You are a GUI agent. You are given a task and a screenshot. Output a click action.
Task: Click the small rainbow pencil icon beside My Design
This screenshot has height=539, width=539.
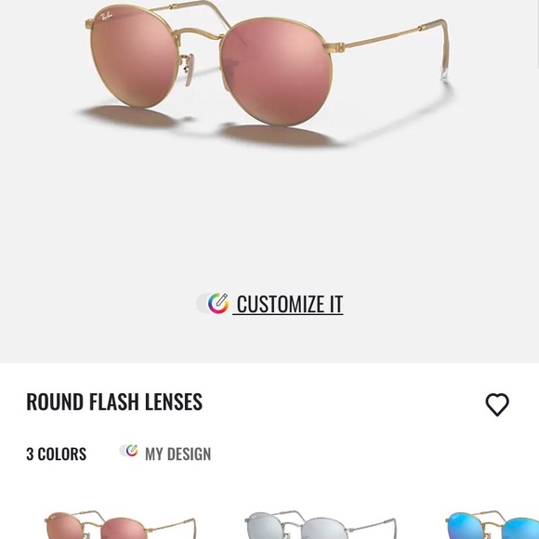(x=132, y=451)
